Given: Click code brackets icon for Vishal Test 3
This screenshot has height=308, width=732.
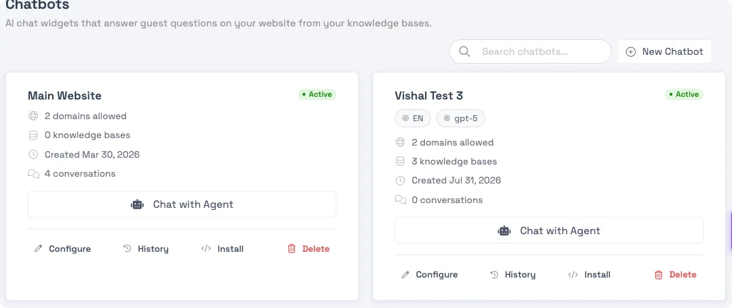Looking at the screenshot, I should coord(573,275).
